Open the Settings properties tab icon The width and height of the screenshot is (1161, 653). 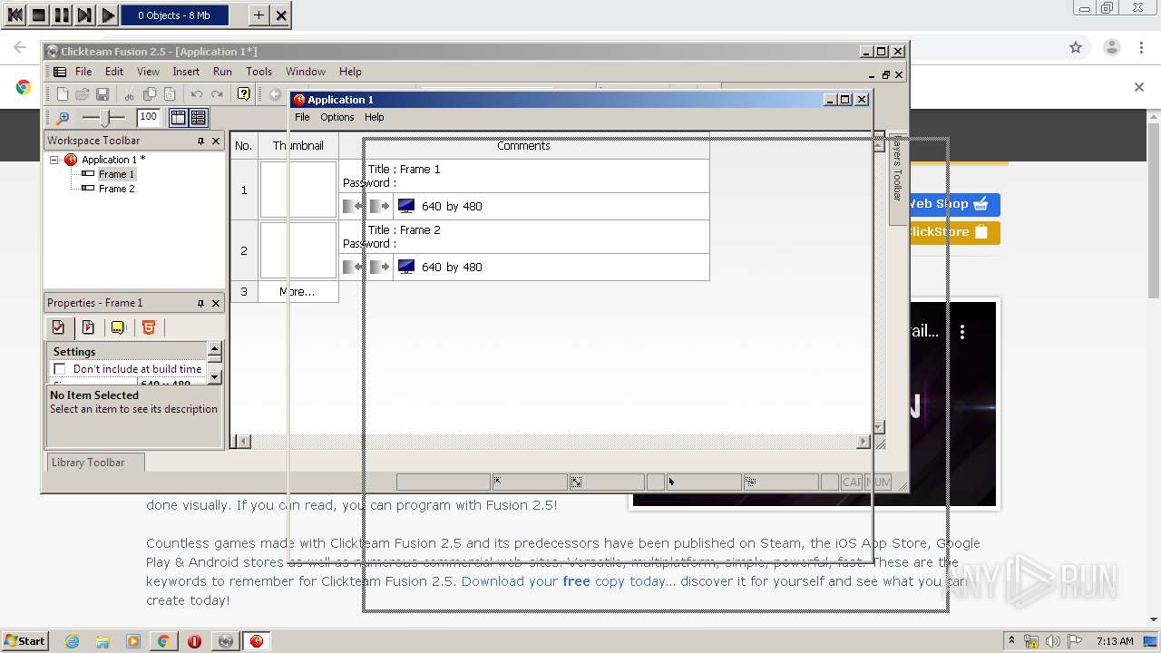click(x=59, y=327)
